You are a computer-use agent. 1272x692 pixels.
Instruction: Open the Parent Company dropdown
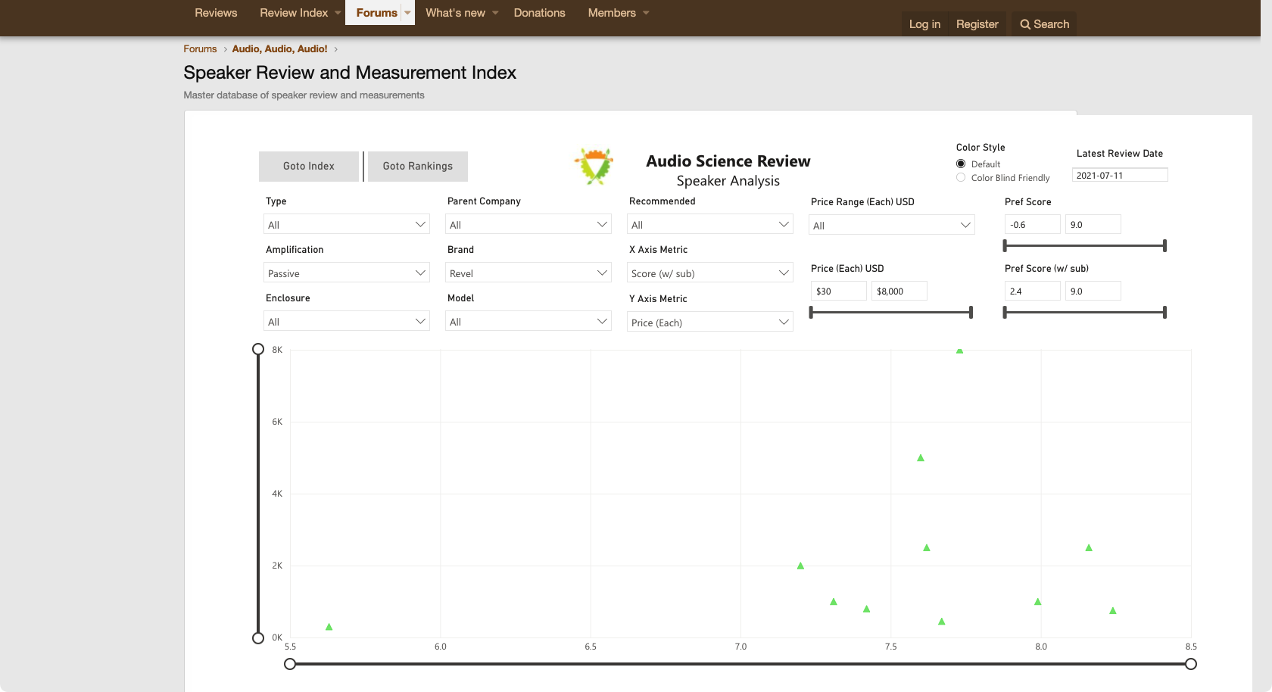(528, 224)
